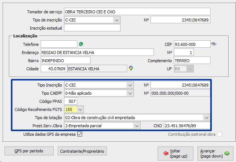Expand the Tipo CAEPF dropdown
The width and height of the screenshot is (236, 162).
click(130, 93)
